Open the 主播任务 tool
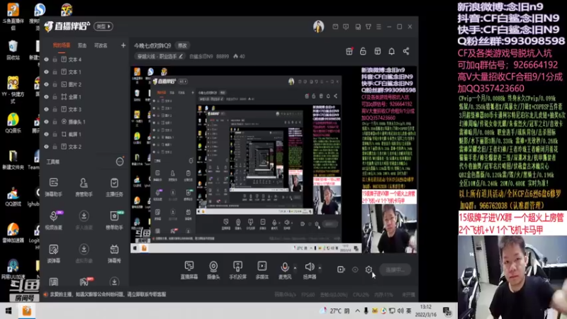The image size is (567, 319). (114, 186)
